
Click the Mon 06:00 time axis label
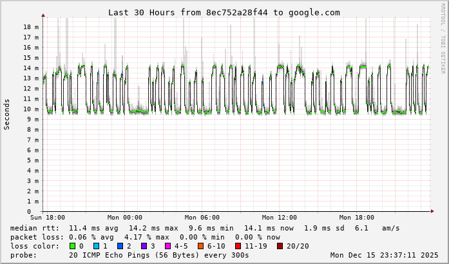coord(202,218)
